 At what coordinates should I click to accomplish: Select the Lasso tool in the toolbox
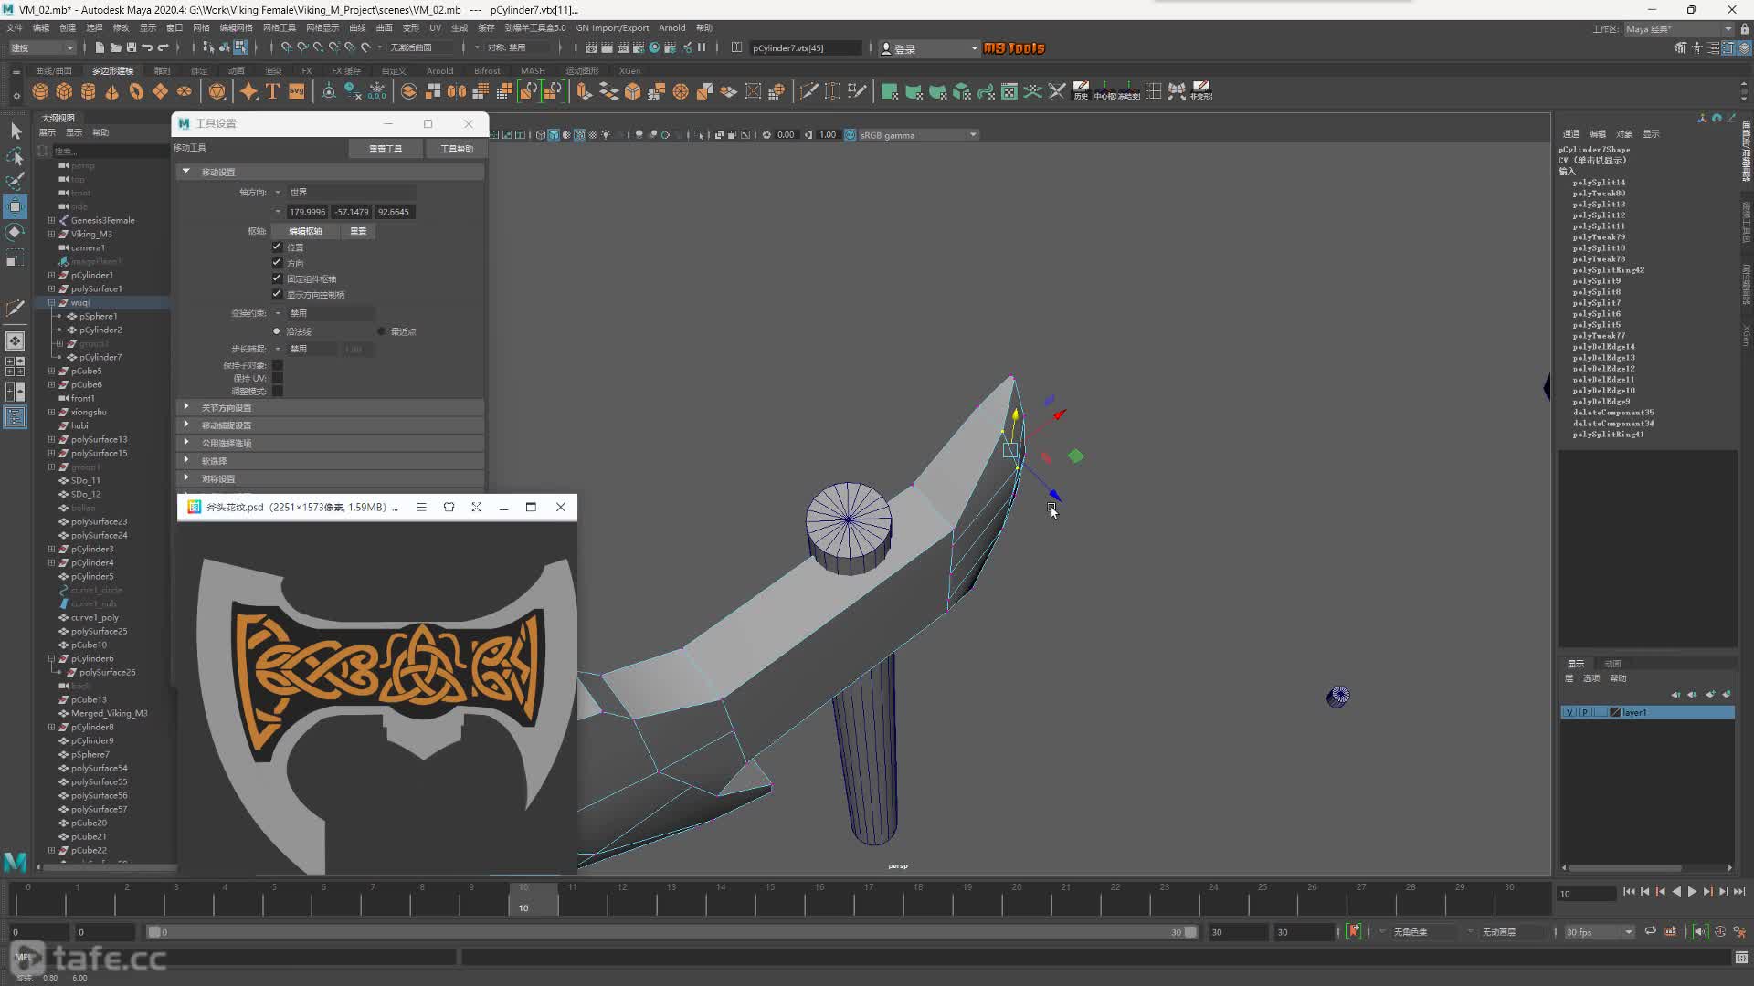16,157
